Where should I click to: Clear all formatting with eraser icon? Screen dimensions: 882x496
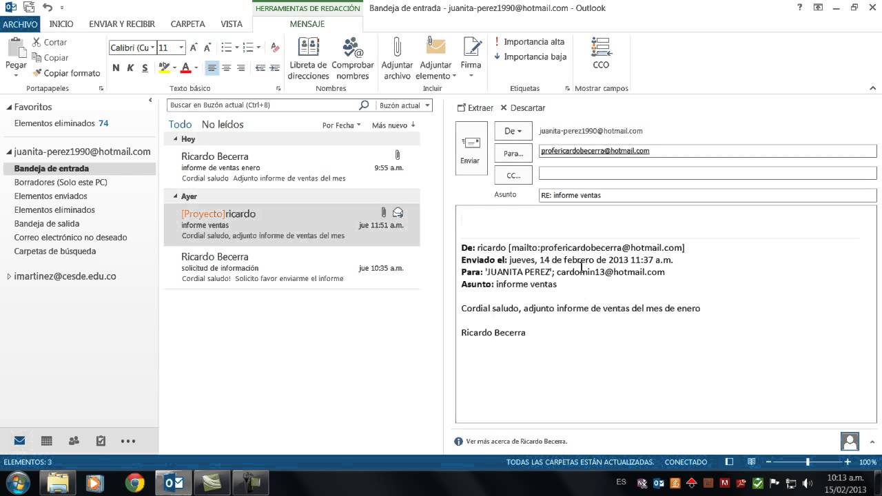point(275,48)
